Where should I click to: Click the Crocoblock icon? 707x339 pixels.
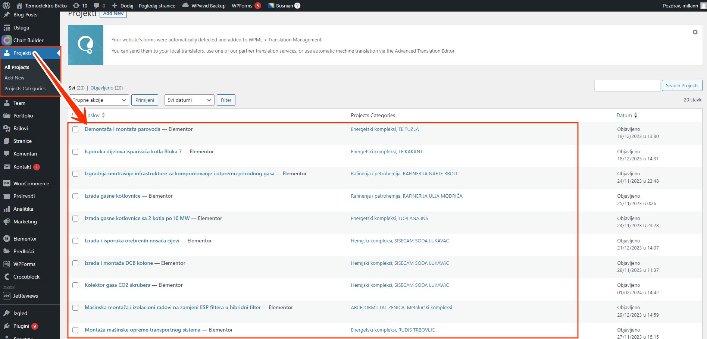7,277
